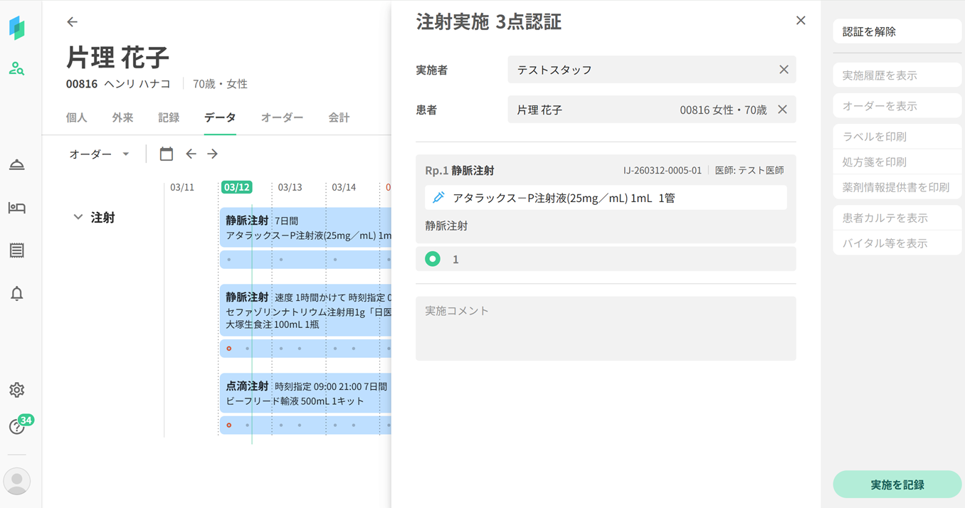The image size is (965, 508).
Task: Open the オーダー dropdown filter
Action: (99, 154)
